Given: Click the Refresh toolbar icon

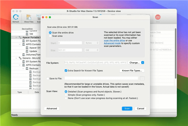Looking at the screenshot, I should (x=16, y=17).
